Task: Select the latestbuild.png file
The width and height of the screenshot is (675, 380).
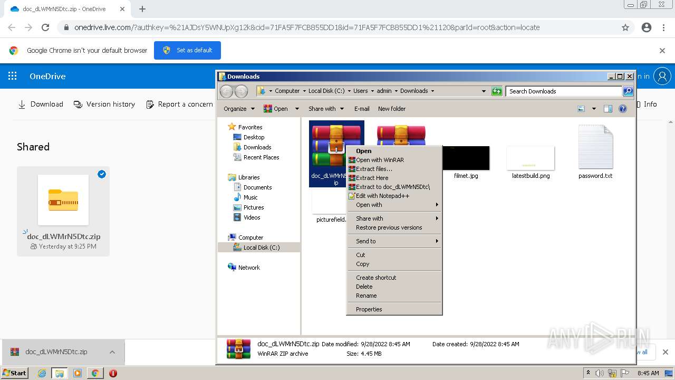Action: (x=531, y=163)
